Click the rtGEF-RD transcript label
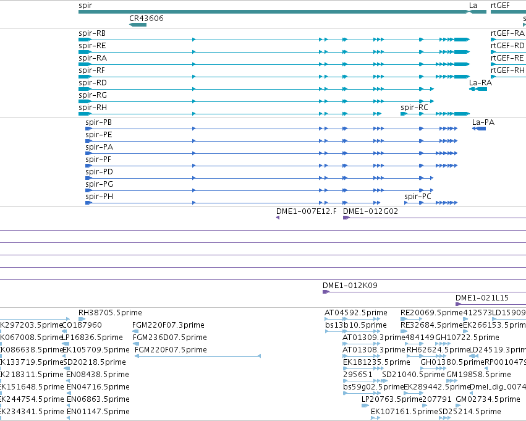Viewport: 526px width, 421px height. (507, 46)
